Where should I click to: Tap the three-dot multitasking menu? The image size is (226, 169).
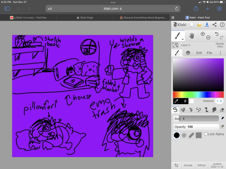[113, 2]
